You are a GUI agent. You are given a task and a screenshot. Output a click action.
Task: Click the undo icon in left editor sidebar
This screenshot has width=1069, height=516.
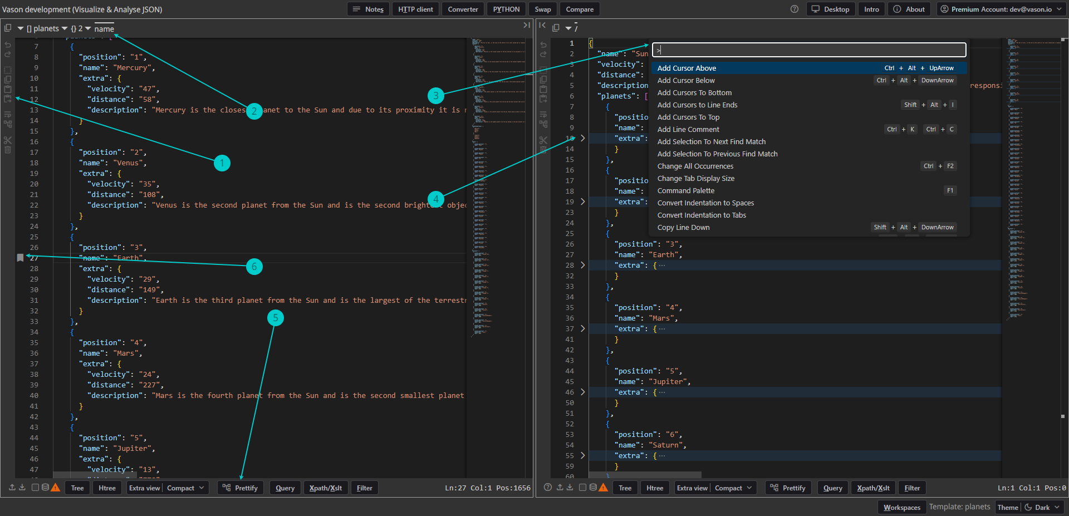[x=8, y=45]
